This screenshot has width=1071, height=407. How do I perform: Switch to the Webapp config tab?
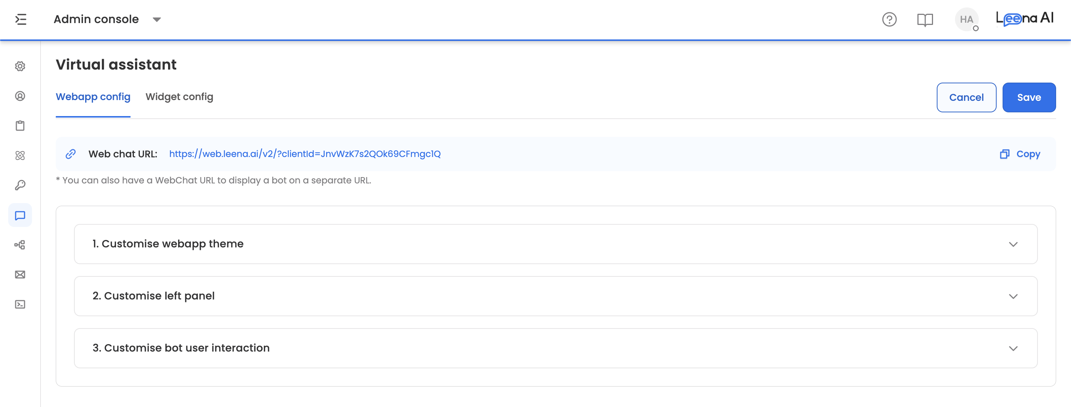93,97
